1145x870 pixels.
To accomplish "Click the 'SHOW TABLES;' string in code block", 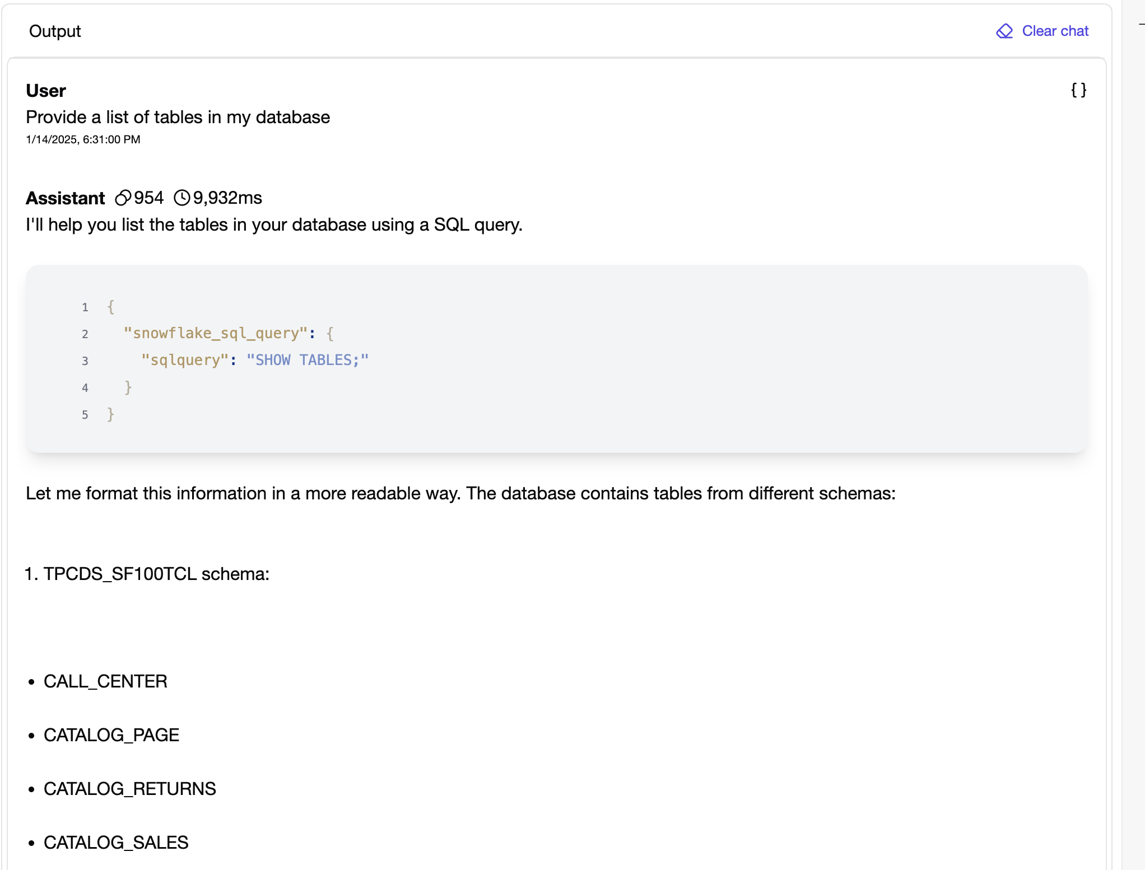I will [308, 360].
